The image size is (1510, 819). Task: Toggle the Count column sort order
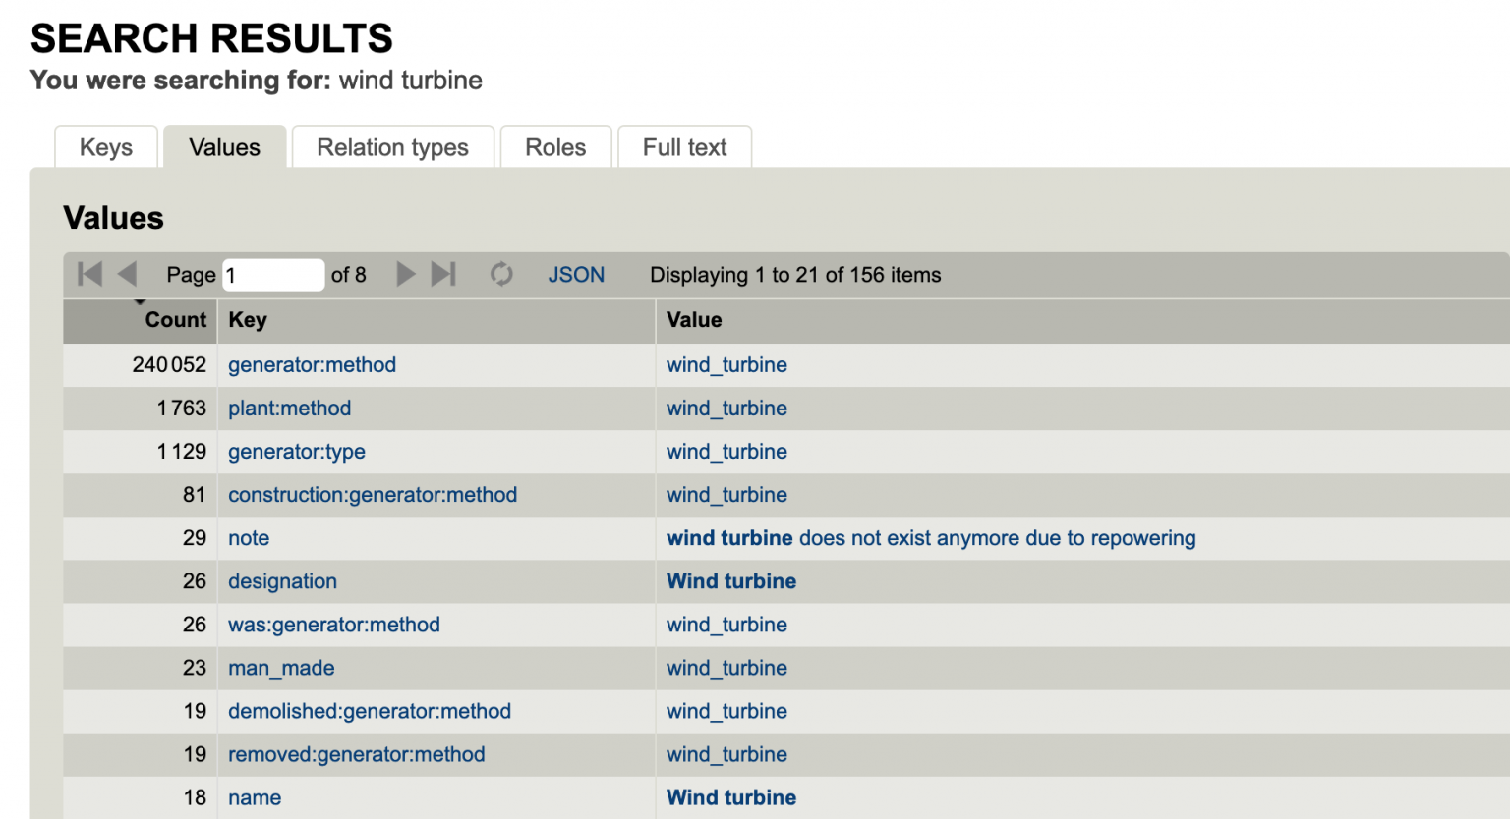coord(175,320)
